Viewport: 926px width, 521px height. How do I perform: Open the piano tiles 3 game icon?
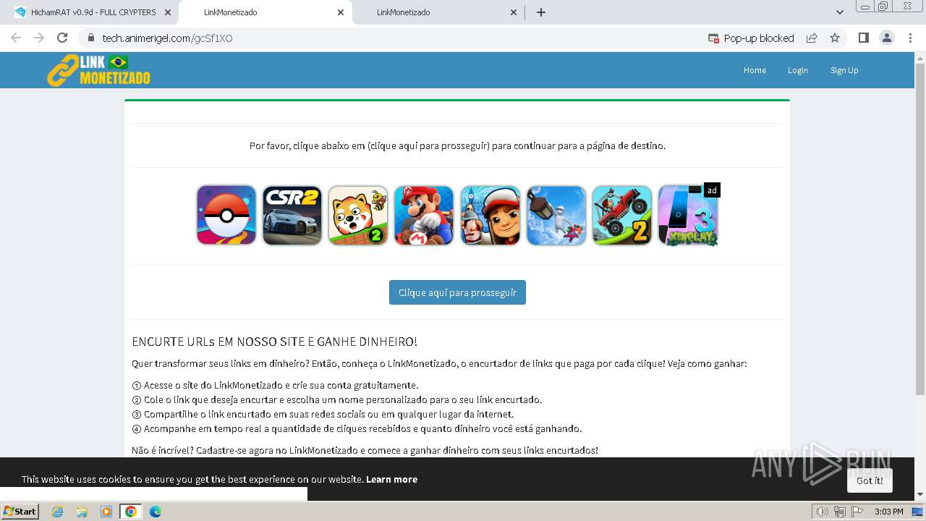[x=688, y=215]
